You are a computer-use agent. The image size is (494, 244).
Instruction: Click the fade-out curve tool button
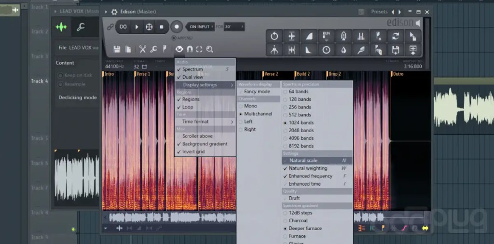click(309, 50)
